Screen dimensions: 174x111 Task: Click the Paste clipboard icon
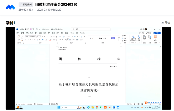click(19, 37)
